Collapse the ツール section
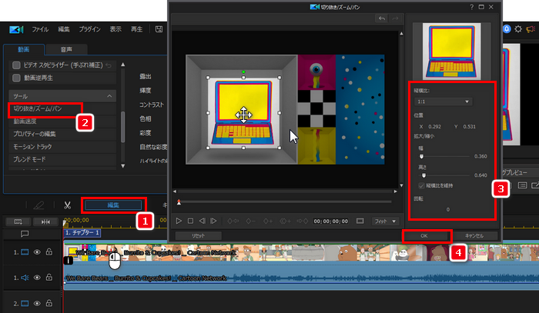 (111, 95)
